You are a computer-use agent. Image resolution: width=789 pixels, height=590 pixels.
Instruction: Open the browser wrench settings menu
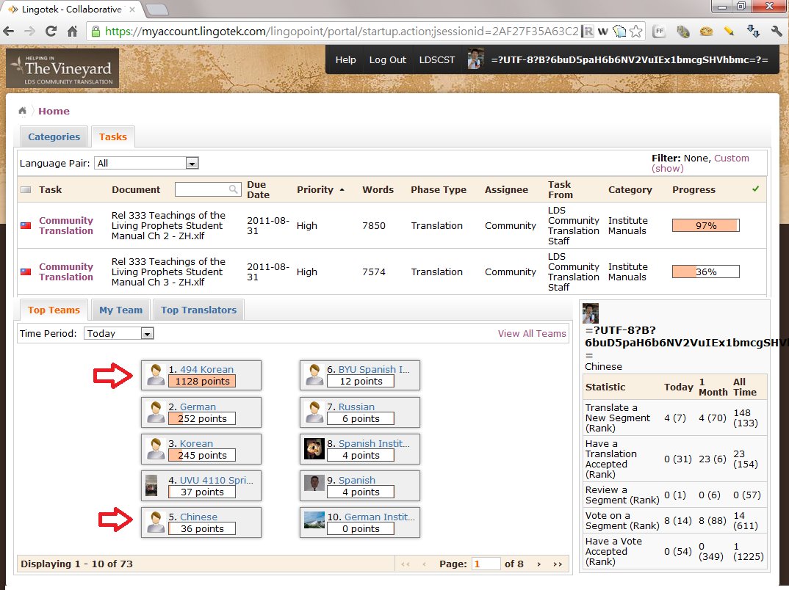[777, 32]
